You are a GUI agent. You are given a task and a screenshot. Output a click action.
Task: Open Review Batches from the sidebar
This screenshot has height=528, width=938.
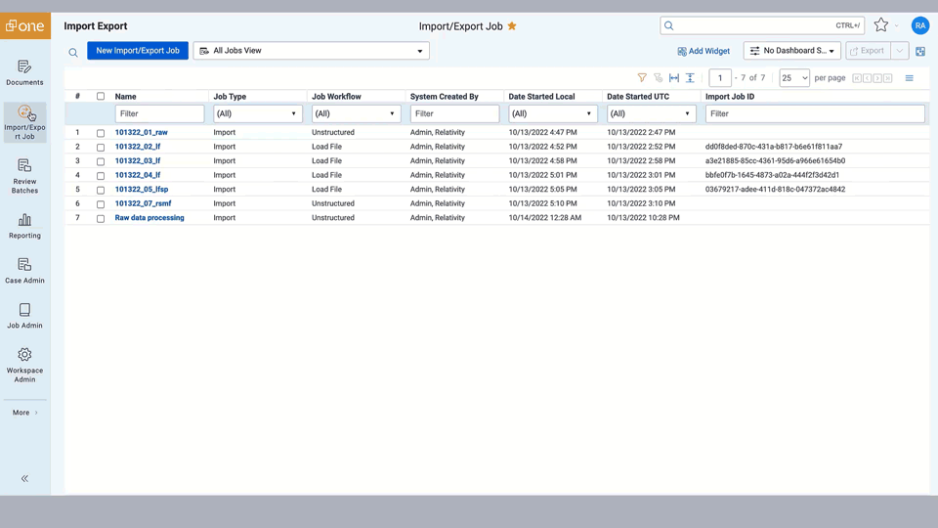(24, 176)
